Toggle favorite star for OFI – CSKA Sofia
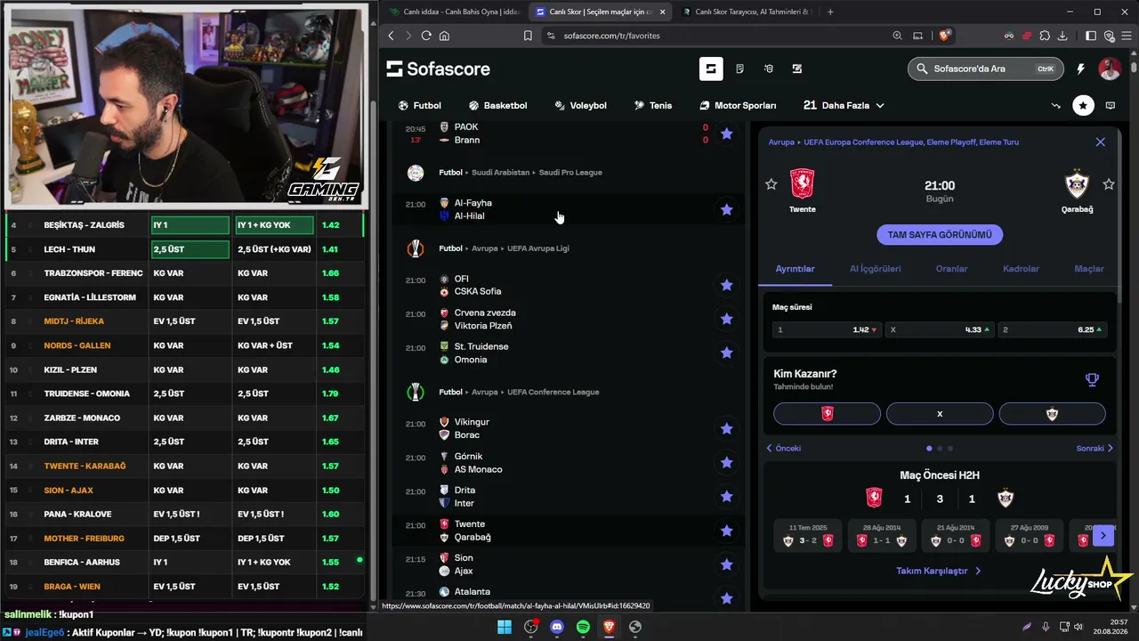 pyautogui.click(x=727, y=285)
